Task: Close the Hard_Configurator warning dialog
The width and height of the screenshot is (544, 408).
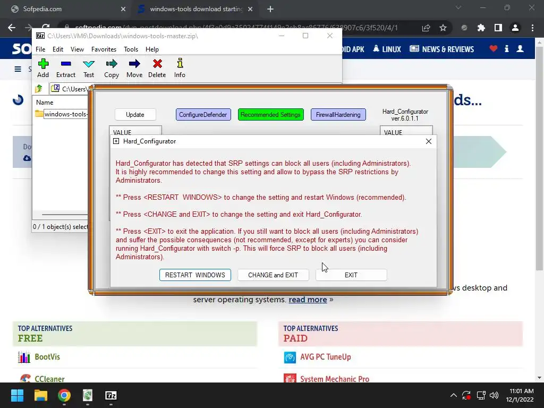Action: (429, 141)
